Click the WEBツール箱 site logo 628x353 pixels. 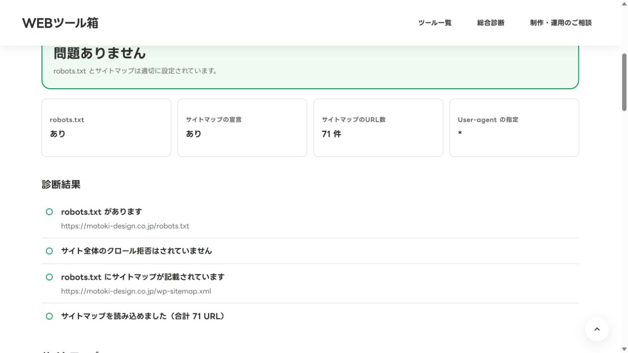[x=60, y=23]
